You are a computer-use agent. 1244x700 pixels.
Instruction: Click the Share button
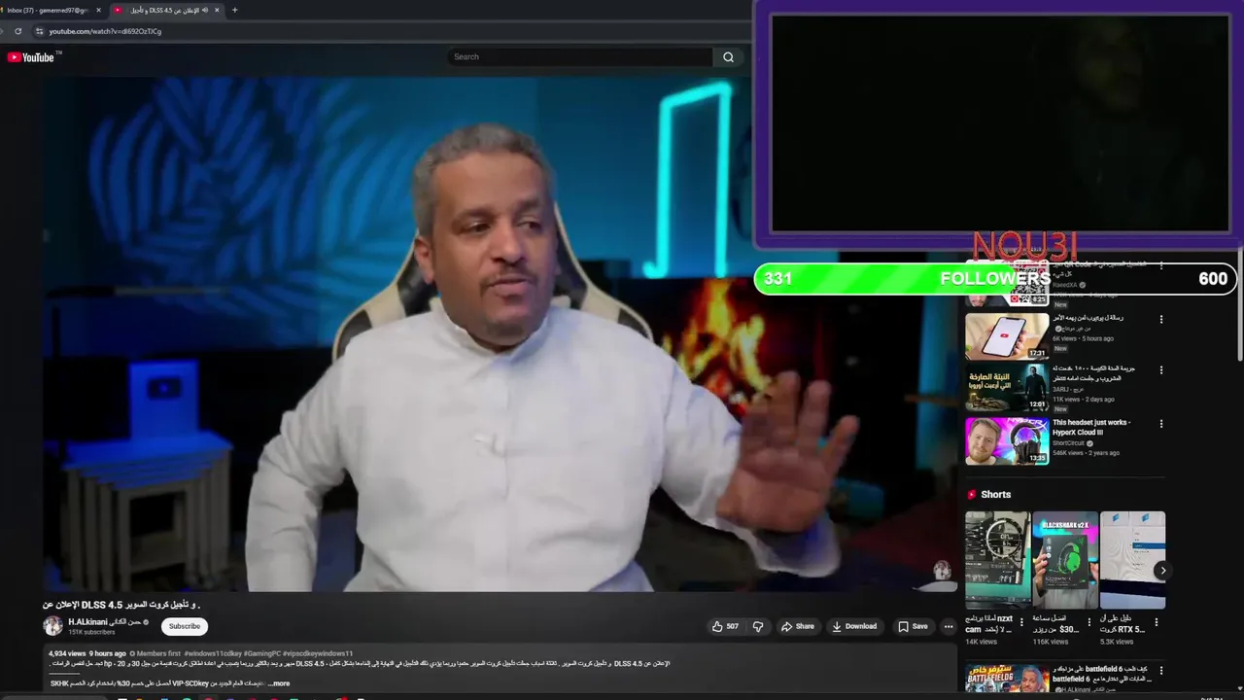click(798, 626)
